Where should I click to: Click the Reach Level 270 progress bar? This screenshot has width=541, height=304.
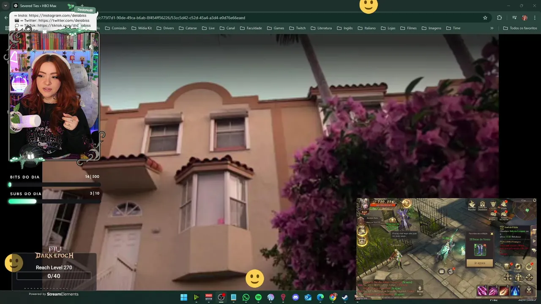coord(54,276)
